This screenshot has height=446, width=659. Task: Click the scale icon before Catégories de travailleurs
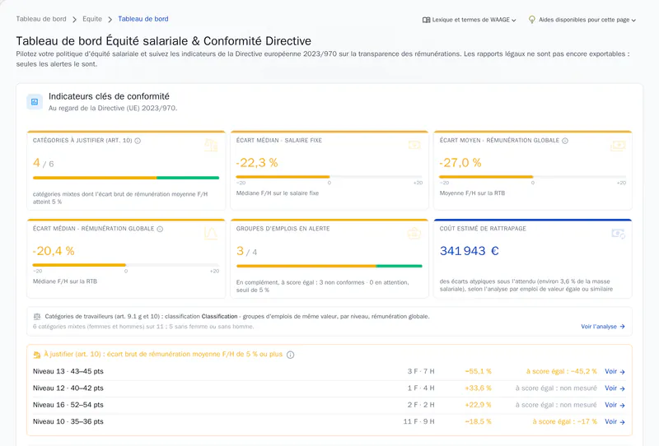point(37,317)
